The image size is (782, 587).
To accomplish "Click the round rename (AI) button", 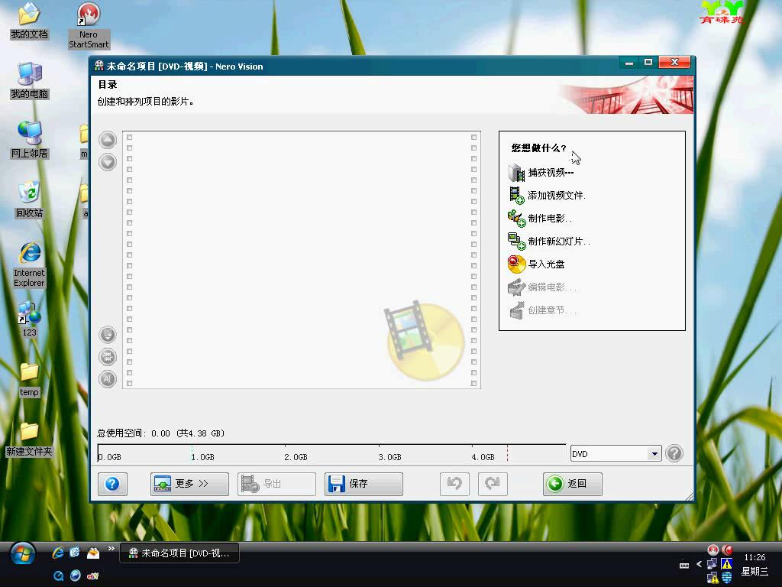I will point(108,379).
